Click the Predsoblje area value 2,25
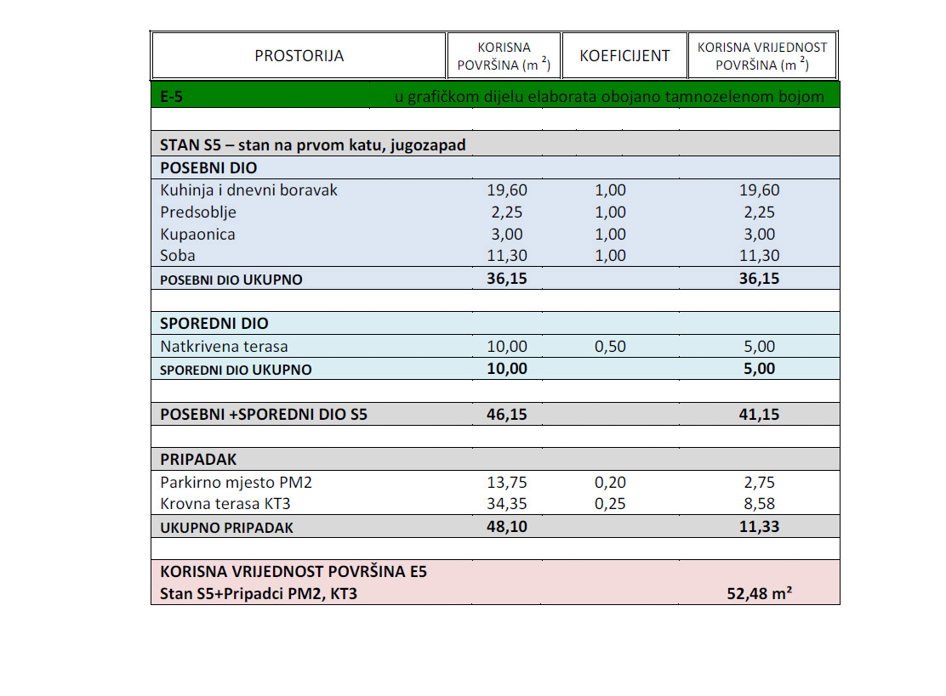This screenshot has width=946, height=696. point(507,212)
